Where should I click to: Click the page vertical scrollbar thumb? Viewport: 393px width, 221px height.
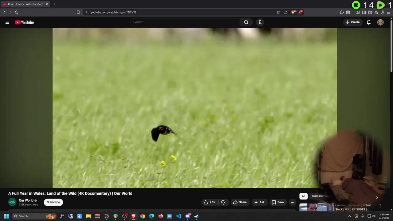[391, 46]
